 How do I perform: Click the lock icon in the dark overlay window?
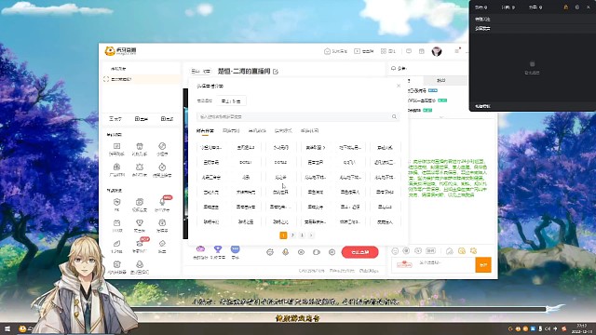565,7
